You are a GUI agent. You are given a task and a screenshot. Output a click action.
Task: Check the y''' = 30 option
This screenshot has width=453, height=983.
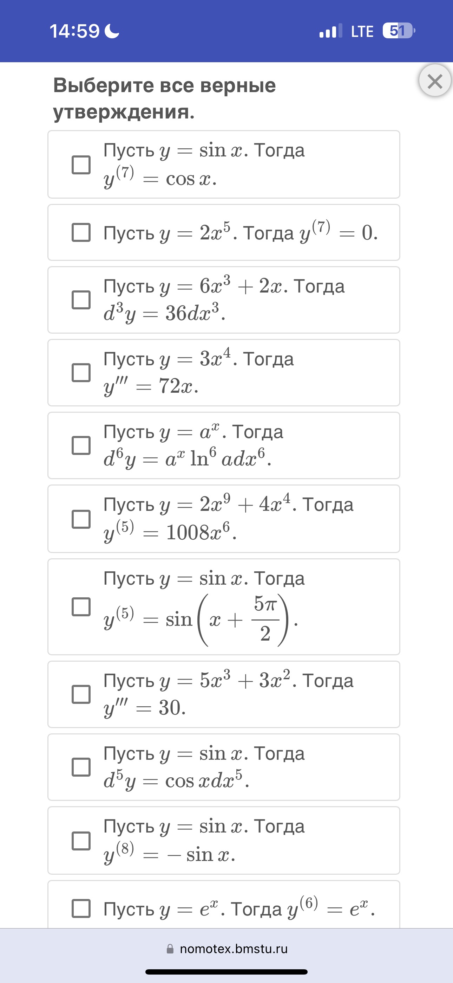click(x=81, y=694)
